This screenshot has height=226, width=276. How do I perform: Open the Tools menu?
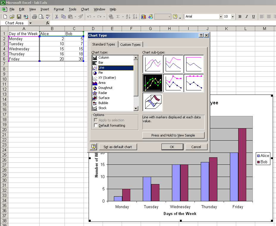coord(72,9)
